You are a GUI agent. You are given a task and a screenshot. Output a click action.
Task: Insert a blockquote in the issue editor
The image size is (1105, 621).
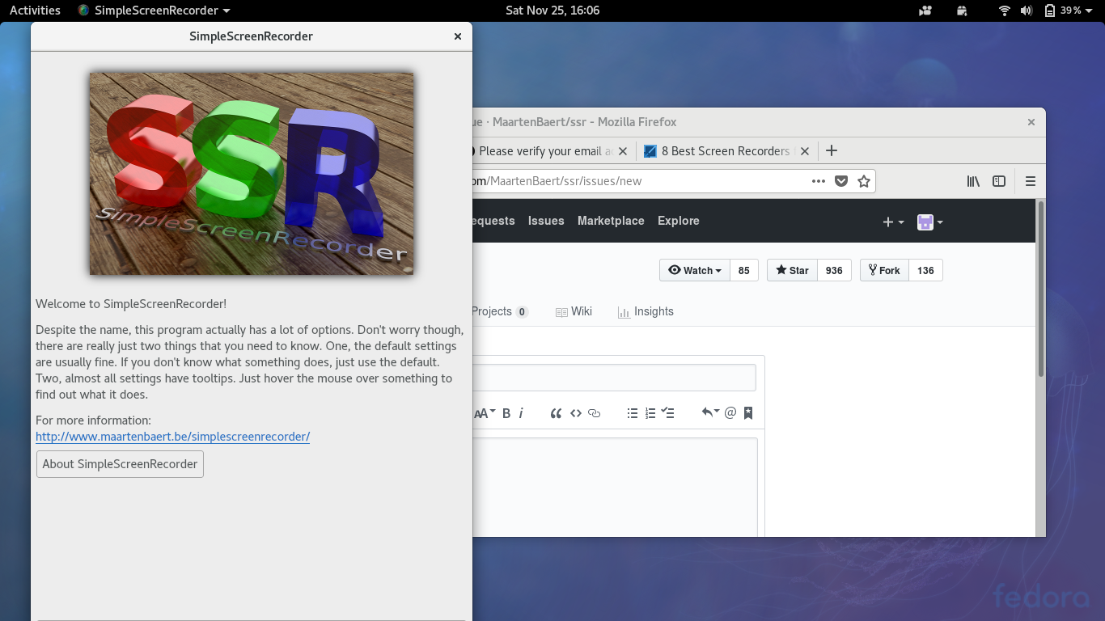click(556, 412)
